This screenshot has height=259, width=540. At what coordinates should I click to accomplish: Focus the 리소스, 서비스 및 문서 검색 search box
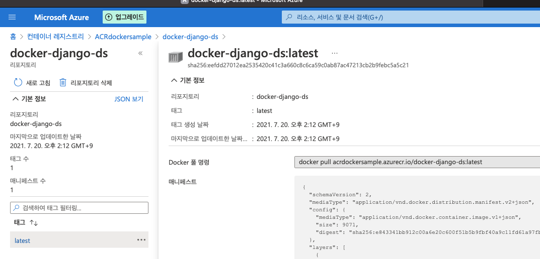411,17
